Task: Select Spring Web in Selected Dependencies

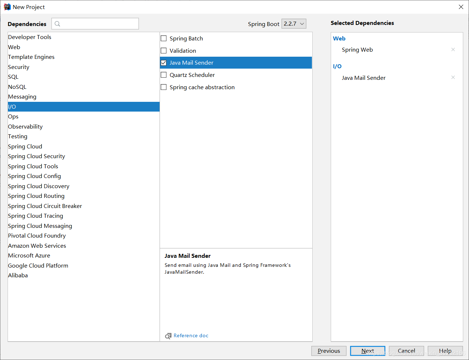Action: pos(357,50)
